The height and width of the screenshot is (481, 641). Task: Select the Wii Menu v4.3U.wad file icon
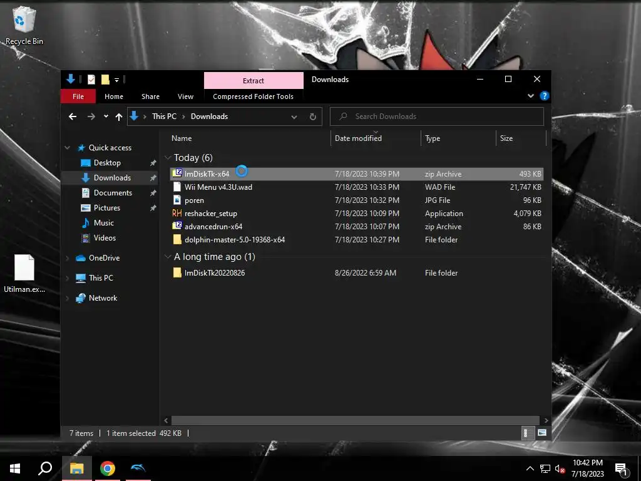177,187
